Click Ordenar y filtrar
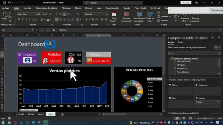The height and width of the screenshot is (125, 223). coord(185,18)
